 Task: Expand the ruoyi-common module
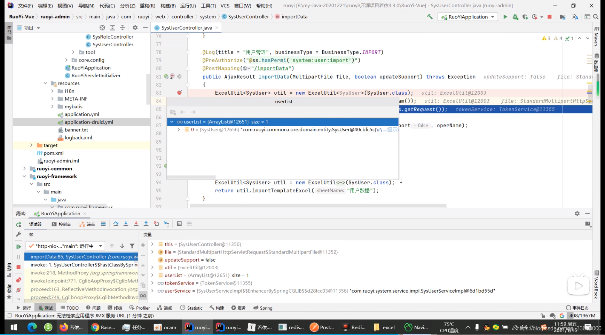tap(24, 168)
